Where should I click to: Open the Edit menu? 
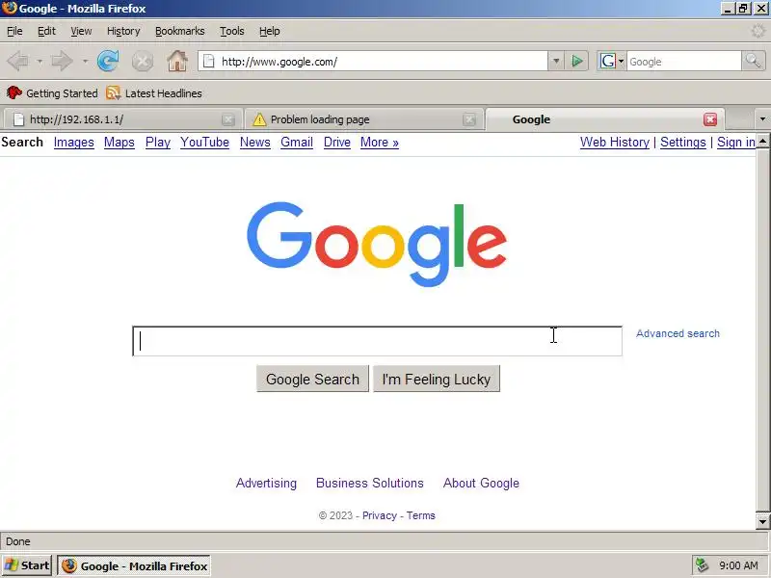click(x=46, y=31)
